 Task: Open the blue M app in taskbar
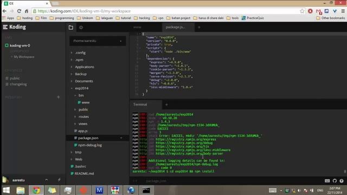[x=99, y=190]
